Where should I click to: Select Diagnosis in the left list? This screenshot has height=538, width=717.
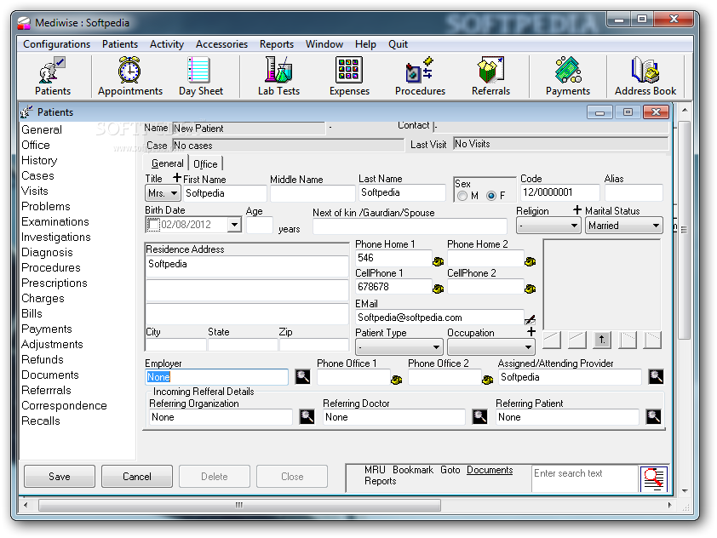tap(47, 252)
